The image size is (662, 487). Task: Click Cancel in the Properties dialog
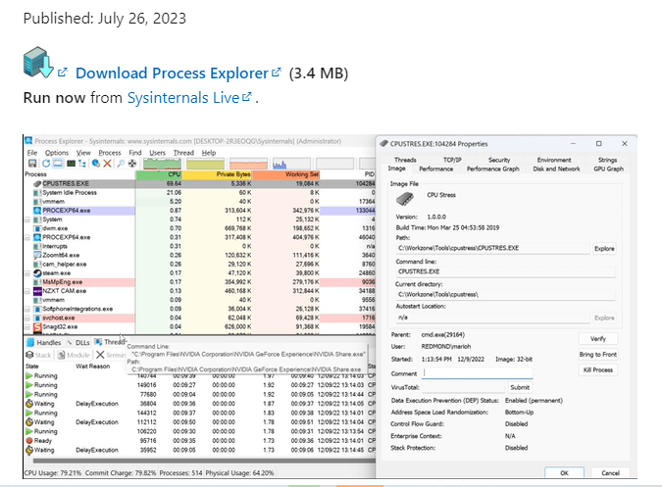click(x=610, y=472)
